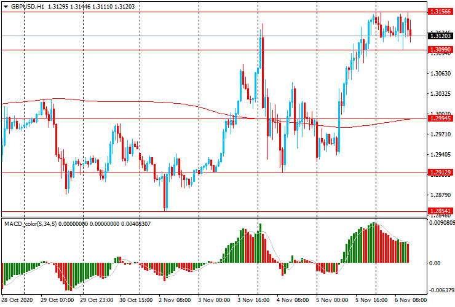Click the 2 Nov 08:00 time label
This screenshot has height=307, width=455.
tap(175, 300)
